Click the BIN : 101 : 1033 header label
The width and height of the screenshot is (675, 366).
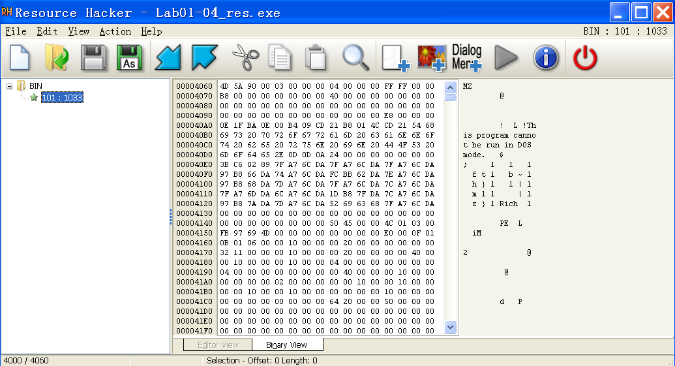pos(625,31)
